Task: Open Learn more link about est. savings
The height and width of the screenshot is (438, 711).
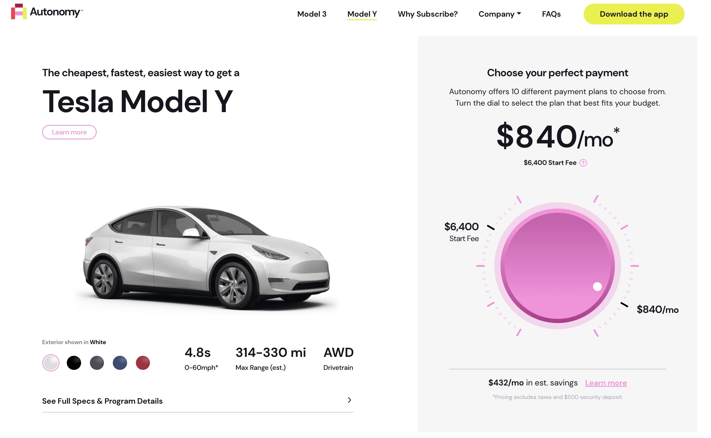Action: pyautogui.click(x=606, y=383)
